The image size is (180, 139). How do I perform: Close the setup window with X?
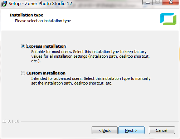point(171,3)
